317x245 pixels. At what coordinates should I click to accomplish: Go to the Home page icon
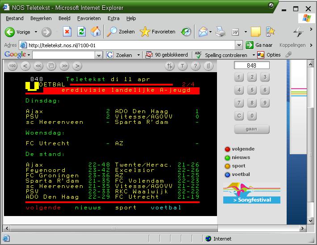pos(96,32)
